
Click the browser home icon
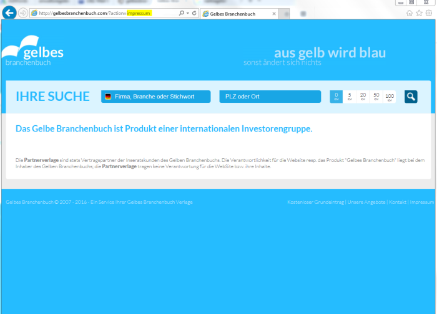click(410, 13)
